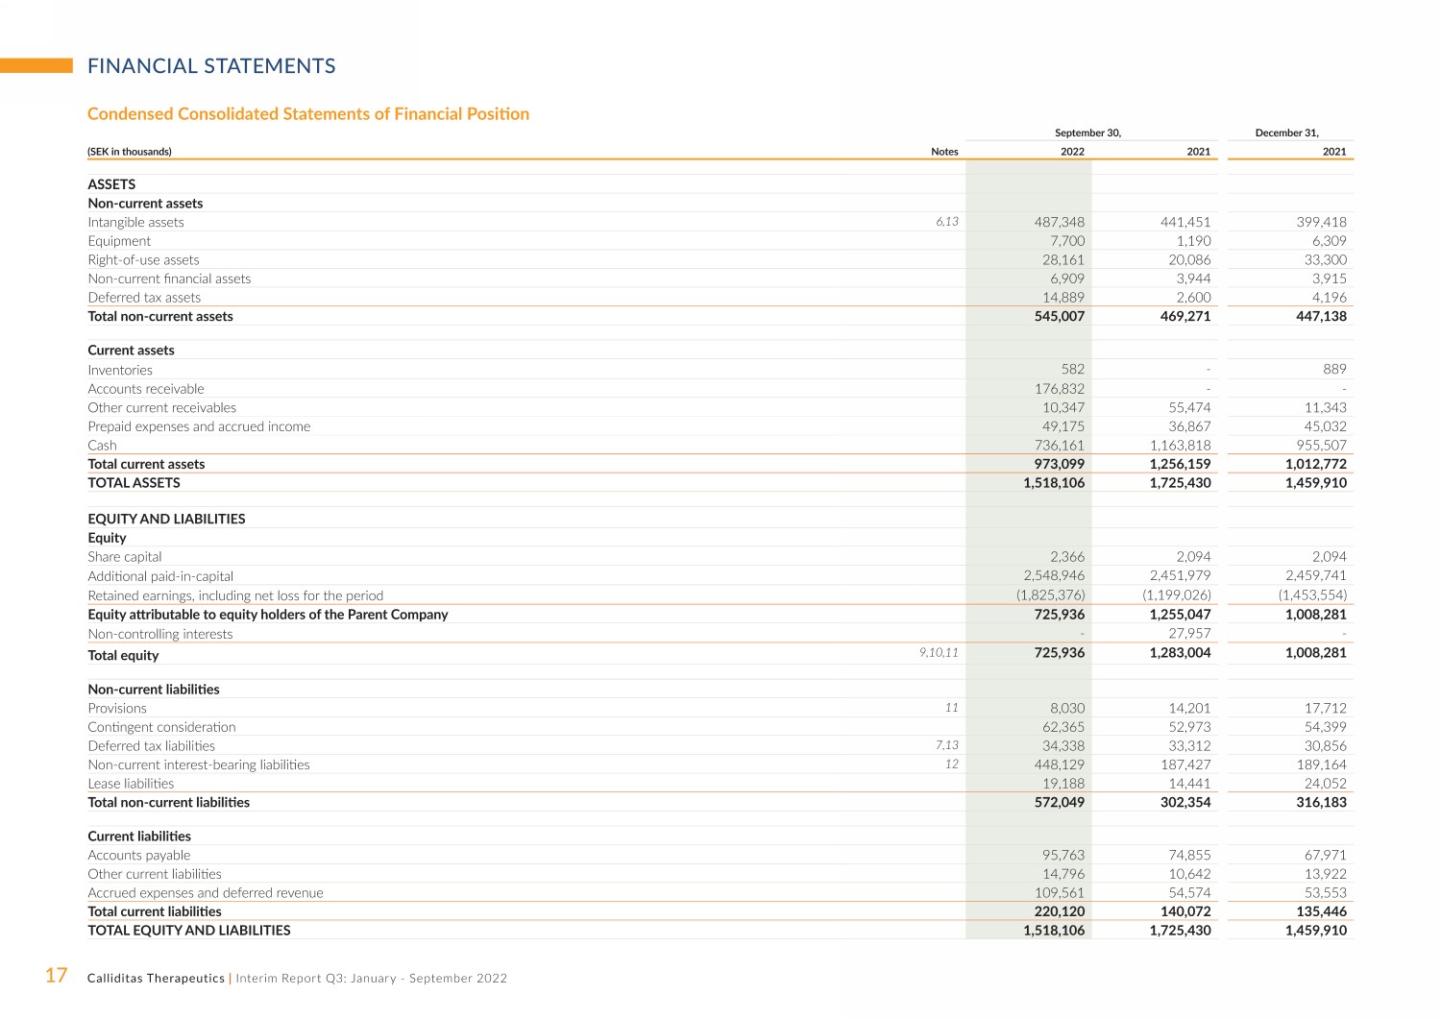Screen dimensions: 1441x1019
Task: Select 'Prepaid expenses and accrued income' label
Action: 199,426
